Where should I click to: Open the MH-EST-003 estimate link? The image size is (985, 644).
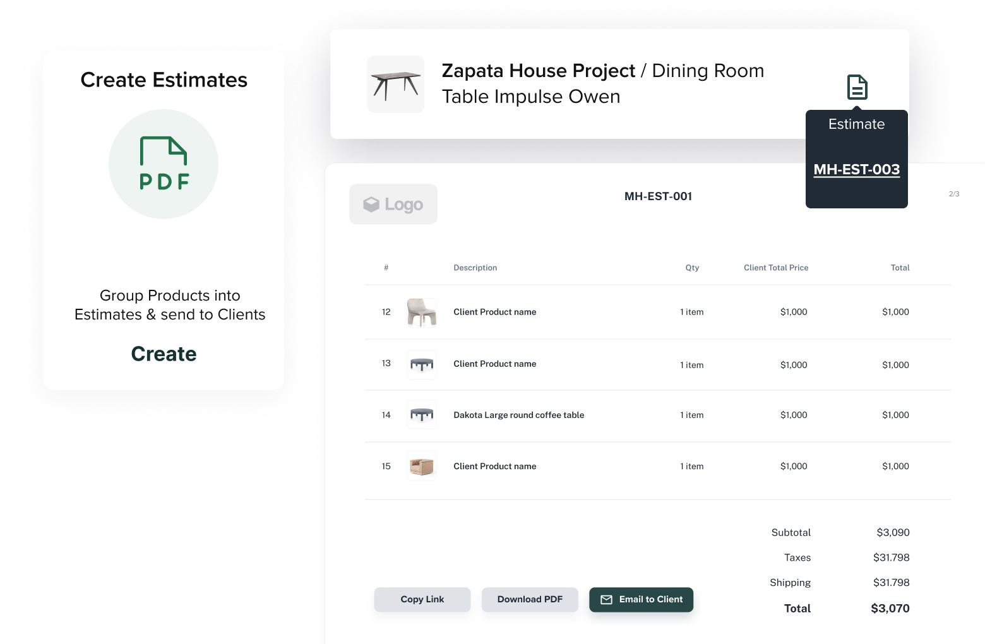[x=856, y=169]
